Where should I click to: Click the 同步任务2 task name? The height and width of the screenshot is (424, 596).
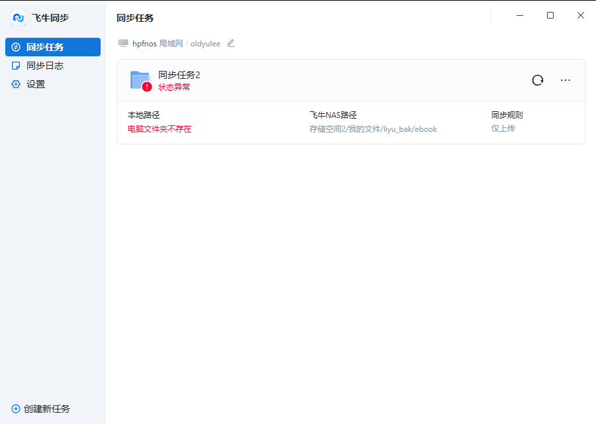(179, 75)
